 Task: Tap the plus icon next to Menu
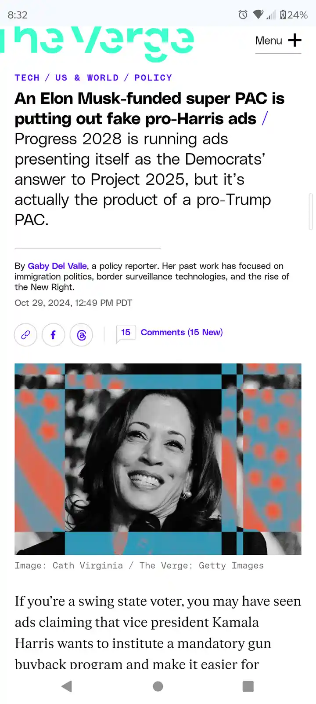294,40
